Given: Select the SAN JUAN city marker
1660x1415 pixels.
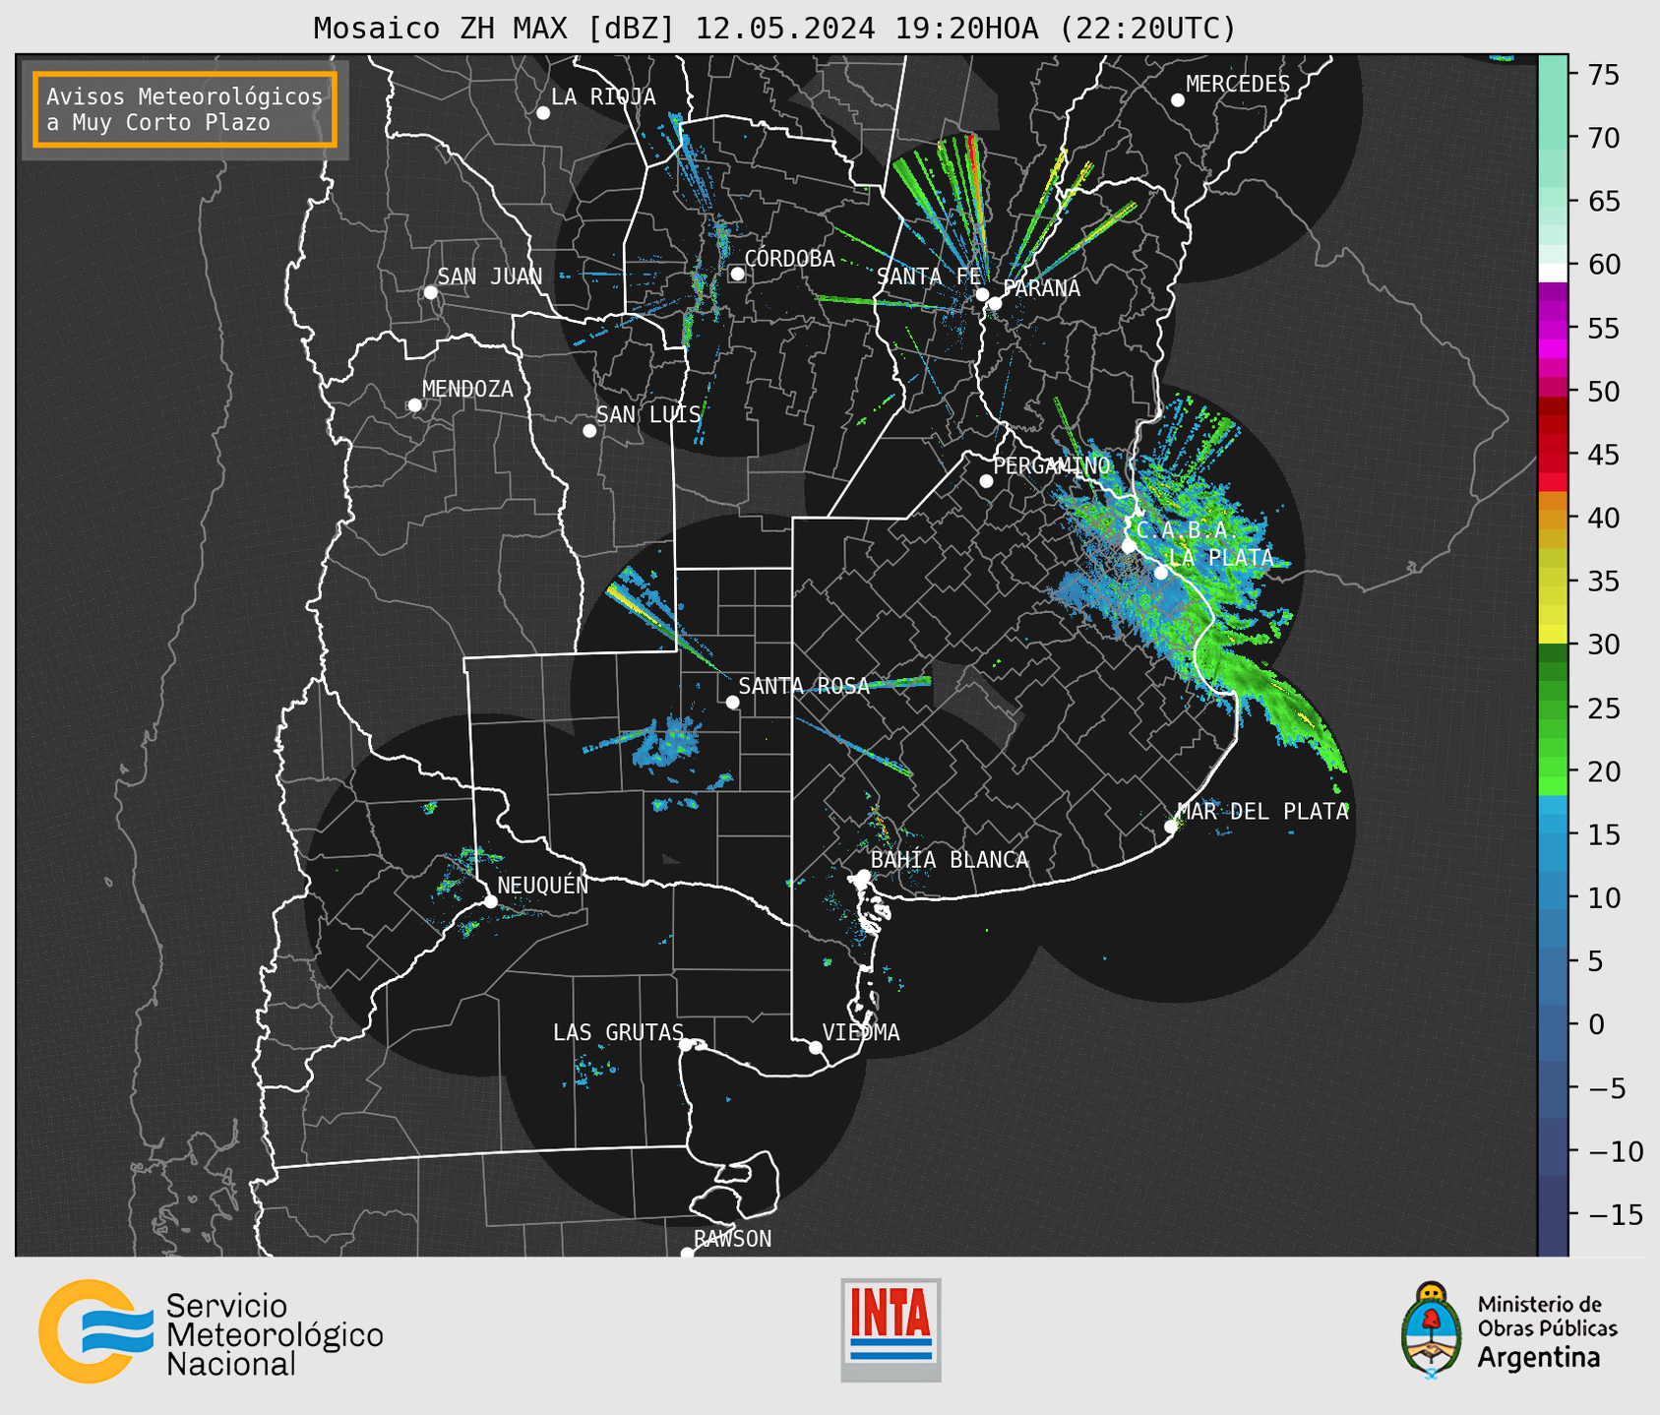Looking at the screenshot, I should point(430,293).
